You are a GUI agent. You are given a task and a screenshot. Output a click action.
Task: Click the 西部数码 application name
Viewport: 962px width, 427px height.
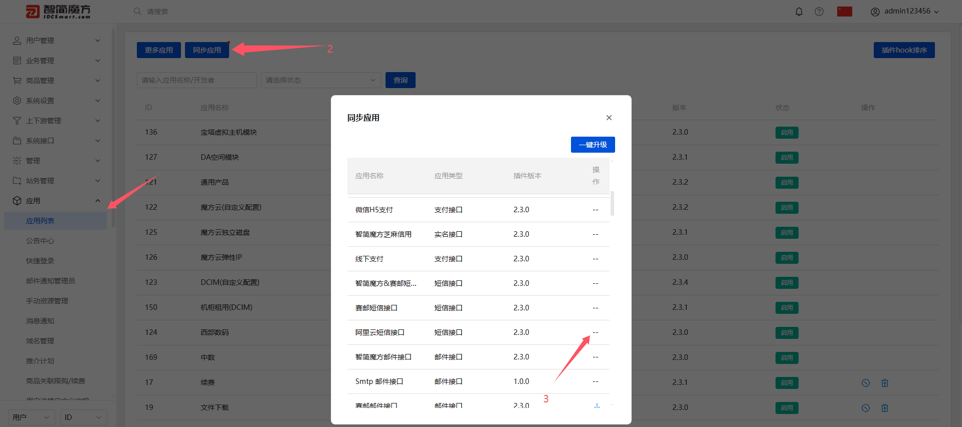(215, 332)
